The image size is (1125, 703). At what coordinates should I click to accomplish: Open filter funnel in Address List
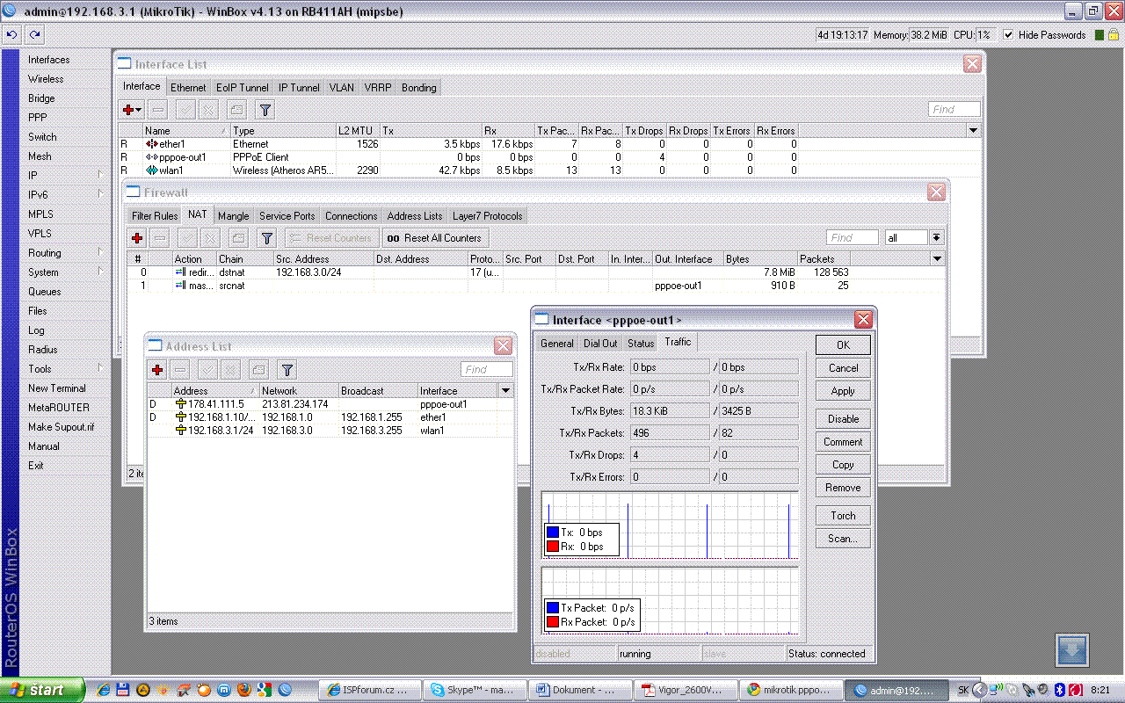[287, 370]
